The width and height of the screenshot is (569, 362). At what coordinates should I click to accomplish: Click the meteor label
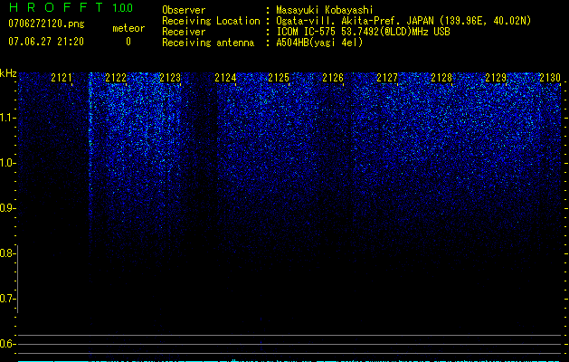tap(128, 28)
